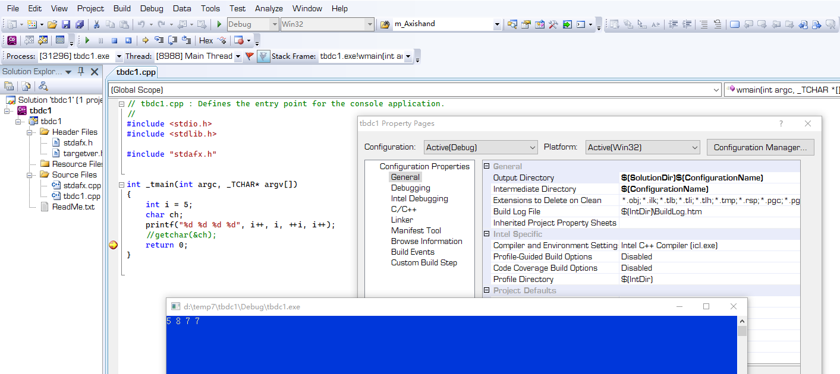The height and width of the screenshot is (374, 840).
Task: Click the Increase Indent icon
Action: tap(687, 24)
